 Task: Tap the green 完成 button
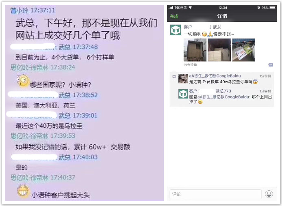pos(174,16)
